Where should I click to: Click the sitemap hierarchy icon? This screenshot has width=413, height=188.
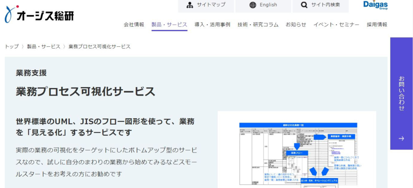tap(190, 5)
